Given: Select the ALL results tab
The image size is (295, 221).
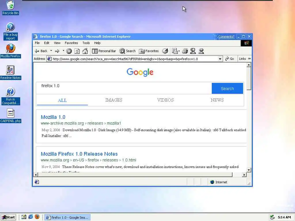Looking at the screenshot, I should (62, 100).
